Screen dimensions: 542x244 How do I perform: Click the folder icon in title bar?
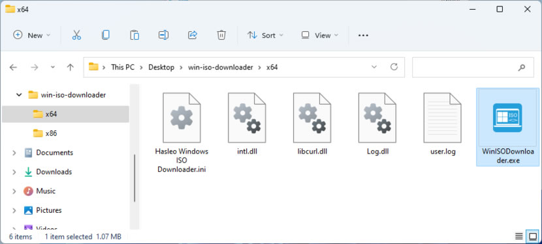click(10, 9)
